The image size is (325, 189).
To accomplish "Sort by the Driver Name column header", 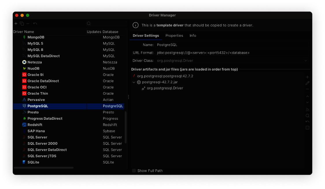I will [24, 32].
